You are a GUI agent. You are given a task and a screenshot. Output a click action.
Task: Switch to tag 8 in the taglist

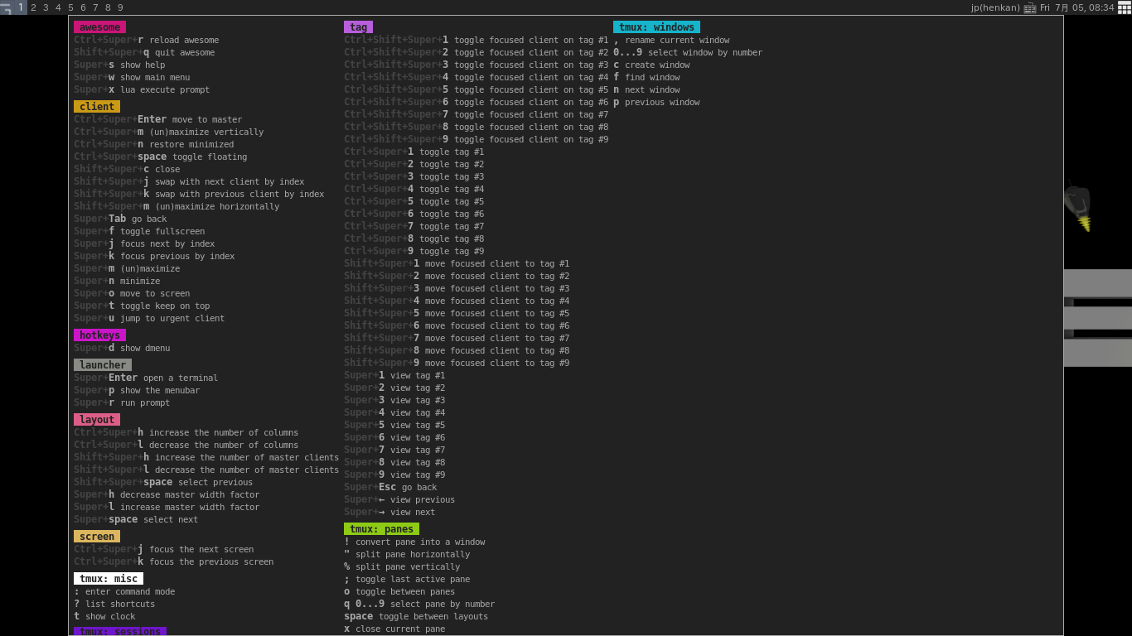[x=108, y=7]
